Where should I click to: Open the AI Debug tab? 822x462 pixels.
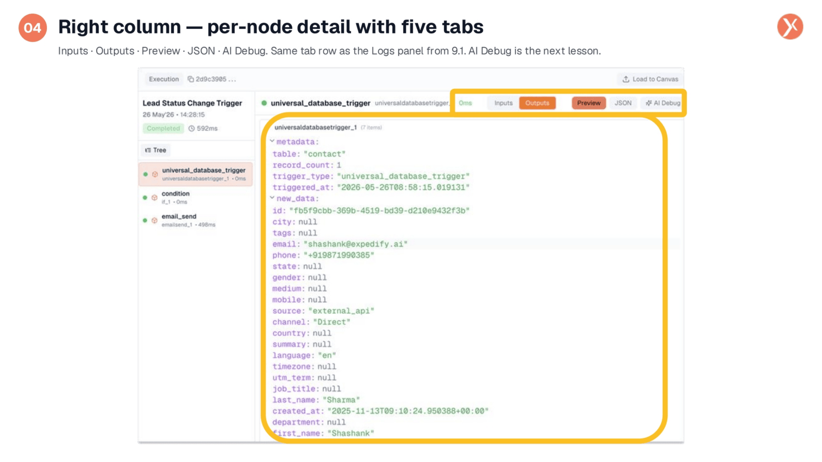pos(663,103)
